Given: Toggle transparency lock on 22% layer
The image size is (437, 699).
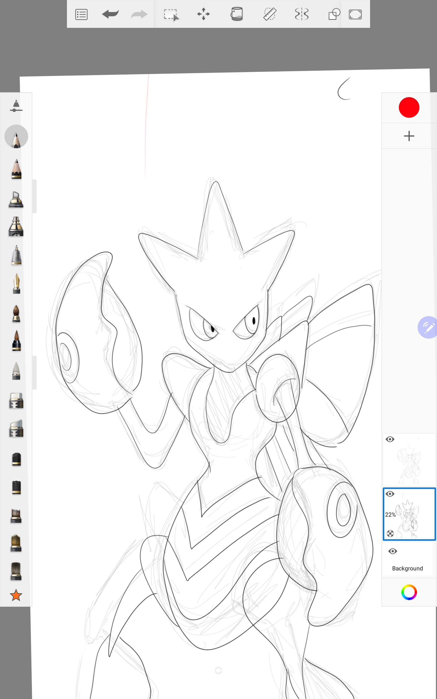Looking at the screenshot, I should [x=390, y=534].
